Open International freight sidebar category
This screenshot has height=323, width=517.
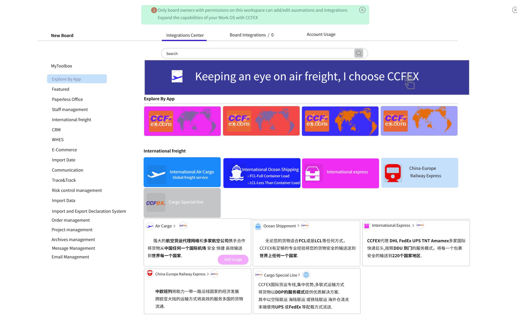71,120
